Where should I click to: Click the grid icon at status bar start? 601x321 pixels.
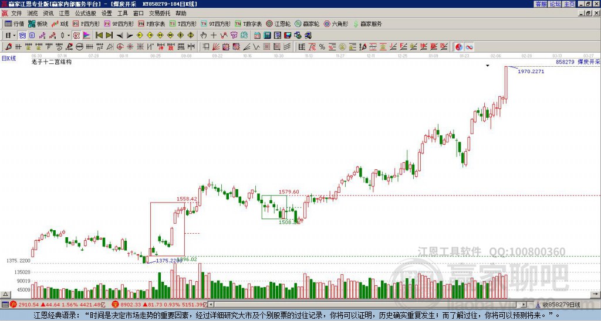click(5, 305)
